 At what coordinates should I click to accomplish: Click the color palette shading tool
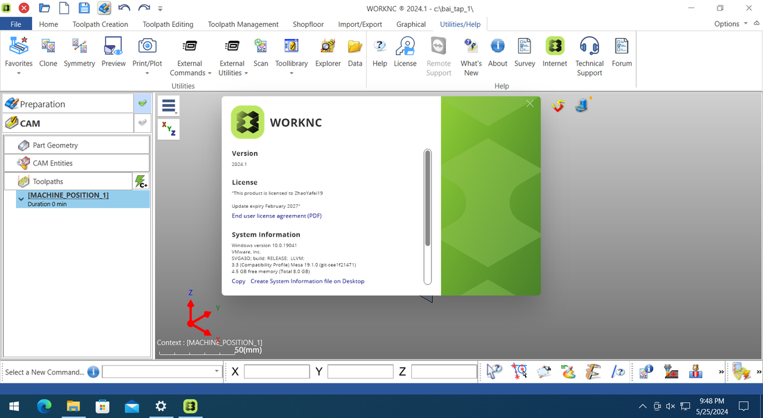point(569,372)
